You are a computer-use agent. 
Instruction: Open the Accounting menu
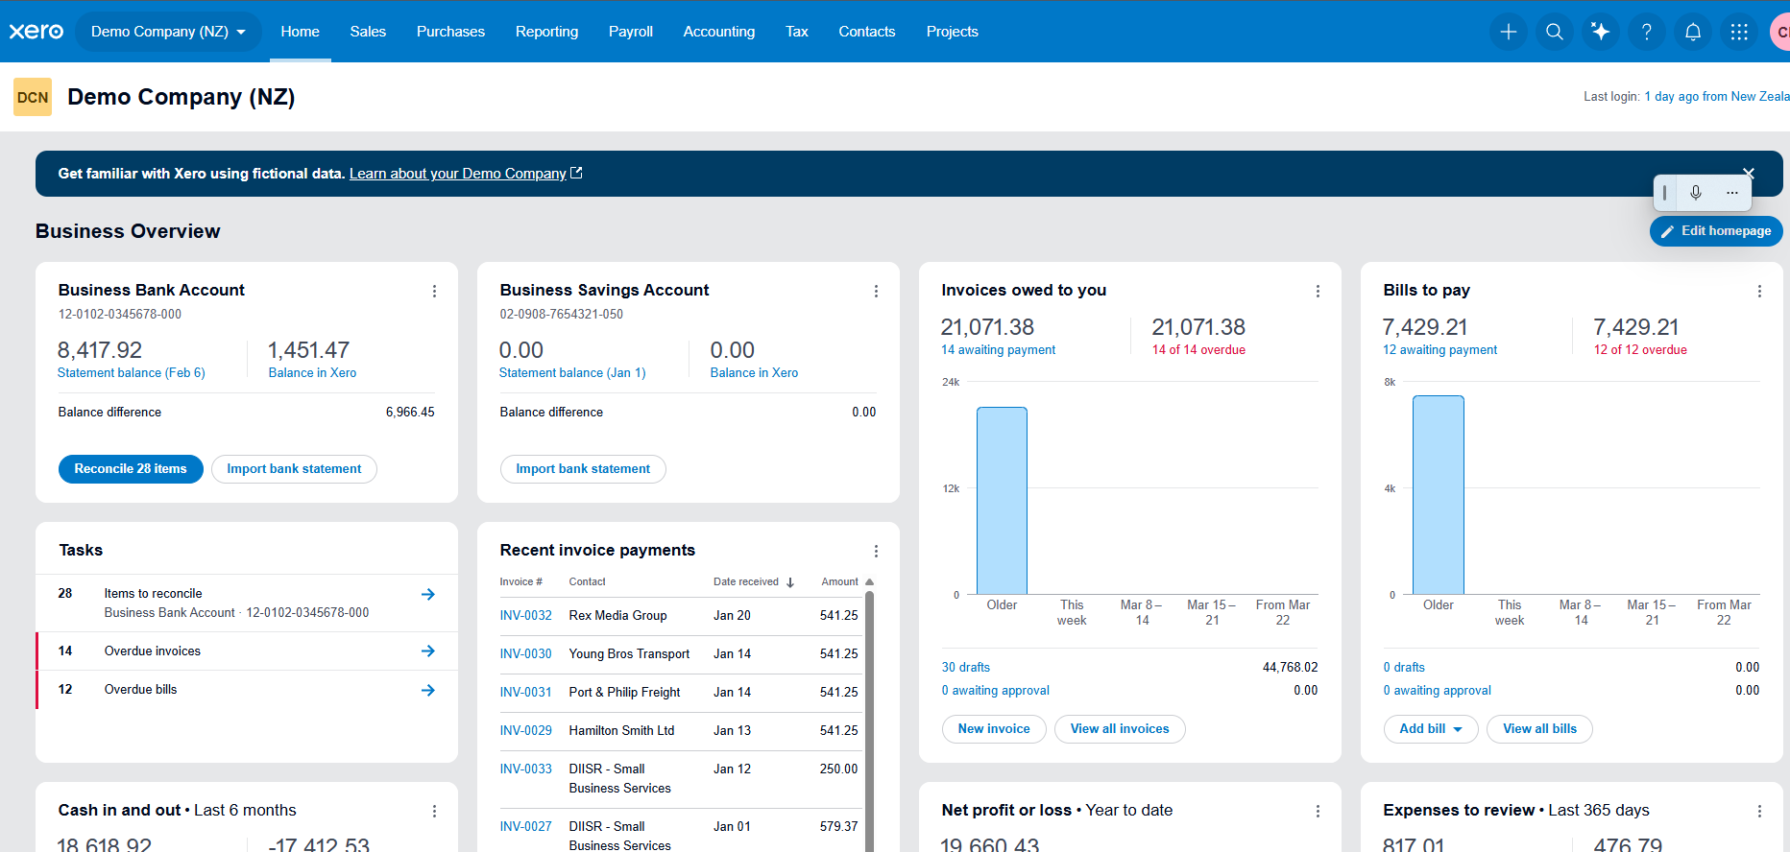[x=718, y=32]
